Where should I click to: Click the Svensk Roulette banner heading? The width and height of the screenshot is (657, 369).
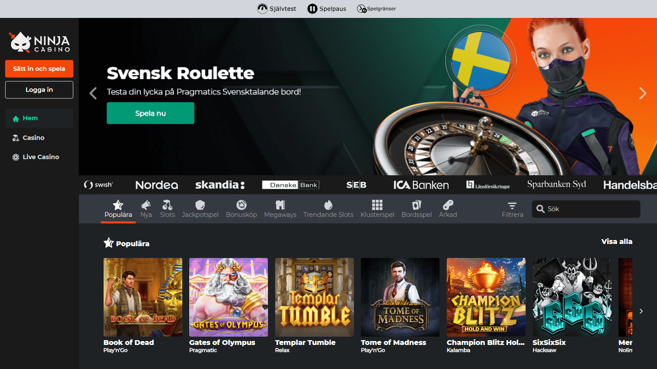[x=180, y=73]
